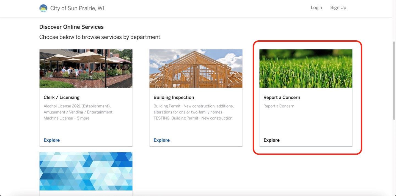Screen dimensions: 396x196
Task: Explore the Building Inspection department
Action: (x=162, y=140)
